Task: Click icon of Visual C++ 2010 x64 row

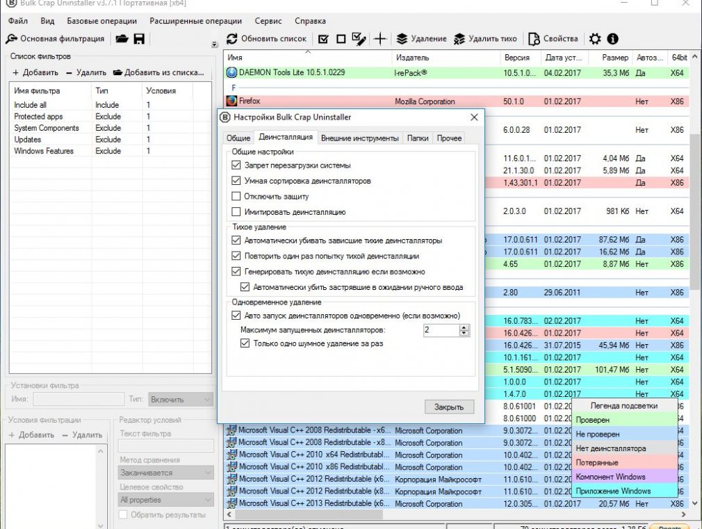Action: [x=231, y=455]
